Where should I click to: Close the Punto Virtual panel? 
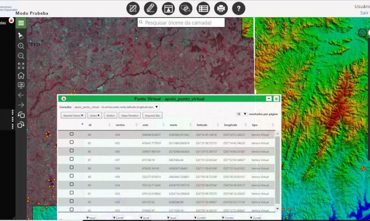point(276,99)
